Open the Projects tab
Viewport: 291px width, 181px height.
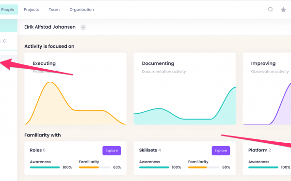[32, 10]
